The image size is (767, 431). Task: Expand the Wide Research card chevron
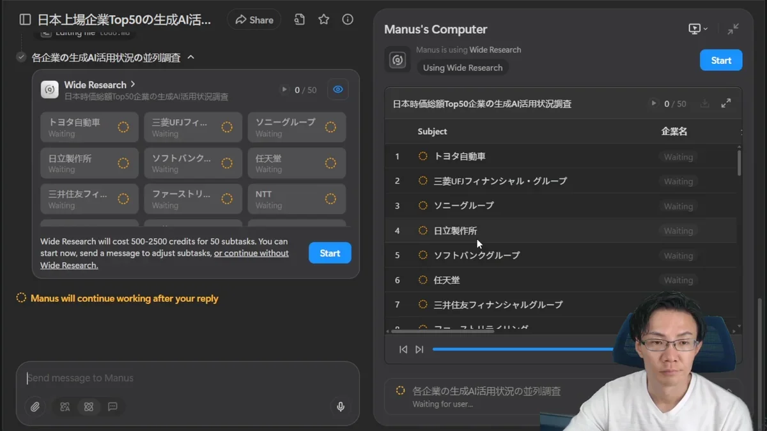(x=133, y=84)
